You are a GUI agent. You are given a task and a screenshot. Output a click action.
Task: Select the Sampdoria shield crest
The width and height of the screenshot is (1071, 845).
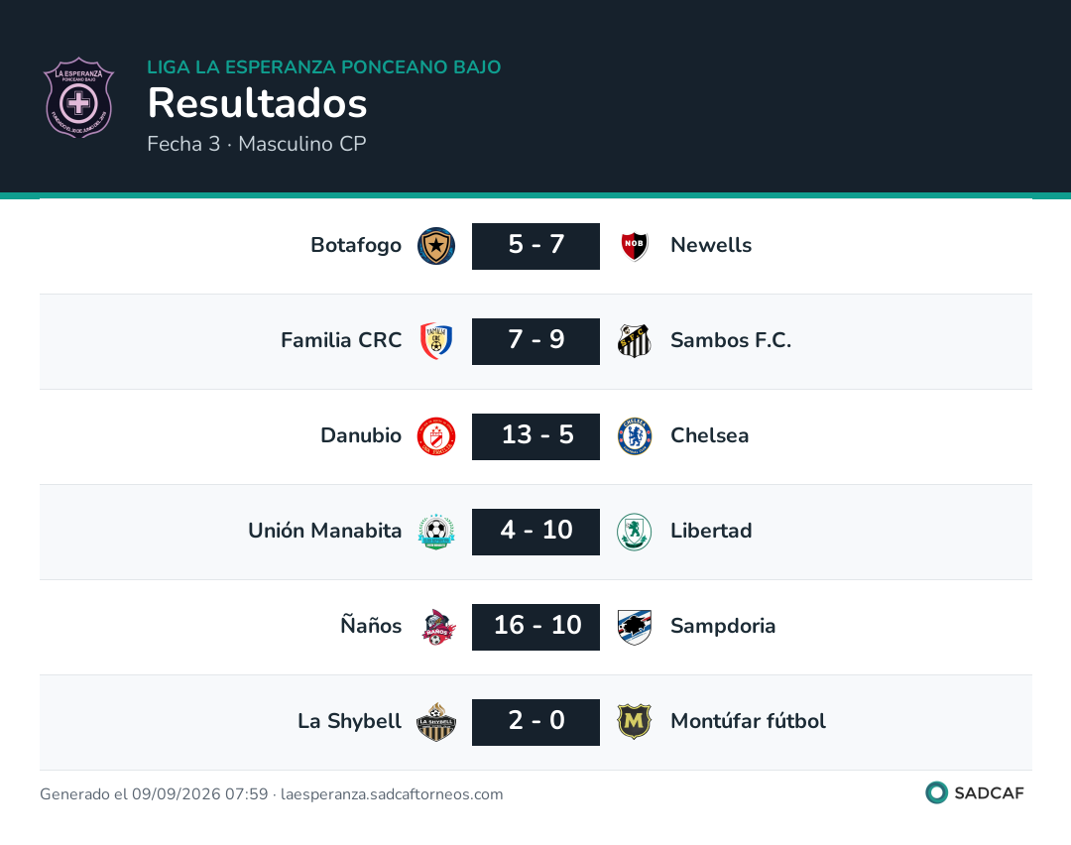click(x=634, y=627)
